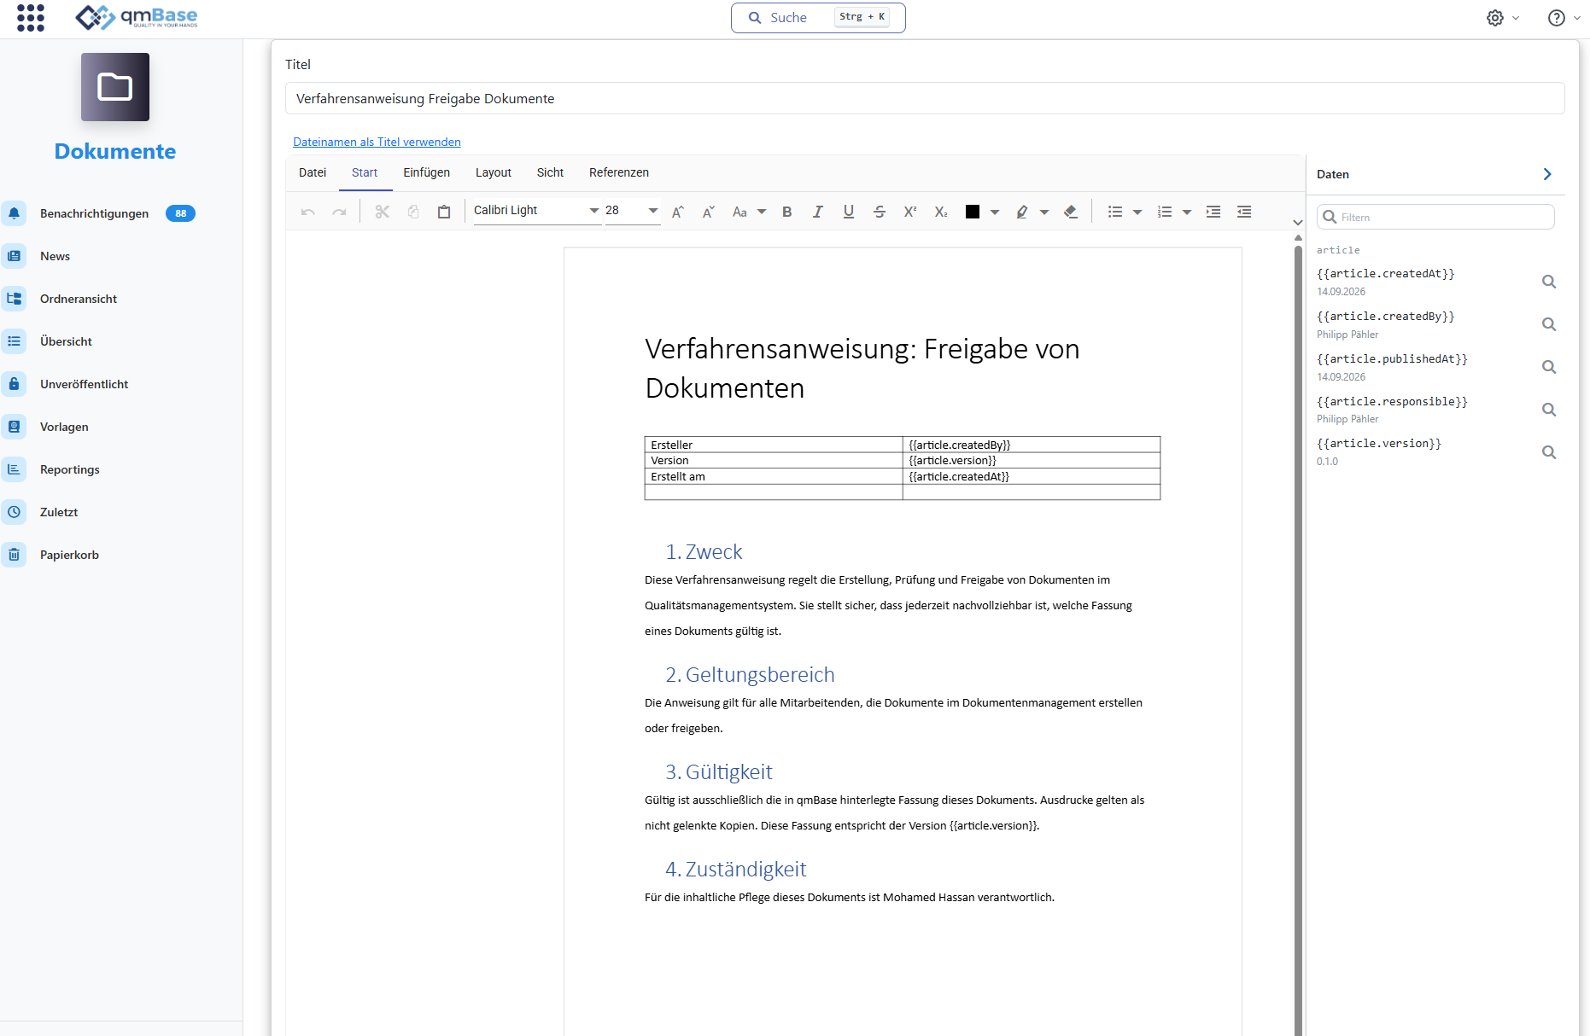Click search icon next to article.responsible
The image size is (1590, 1036).
1549,410
